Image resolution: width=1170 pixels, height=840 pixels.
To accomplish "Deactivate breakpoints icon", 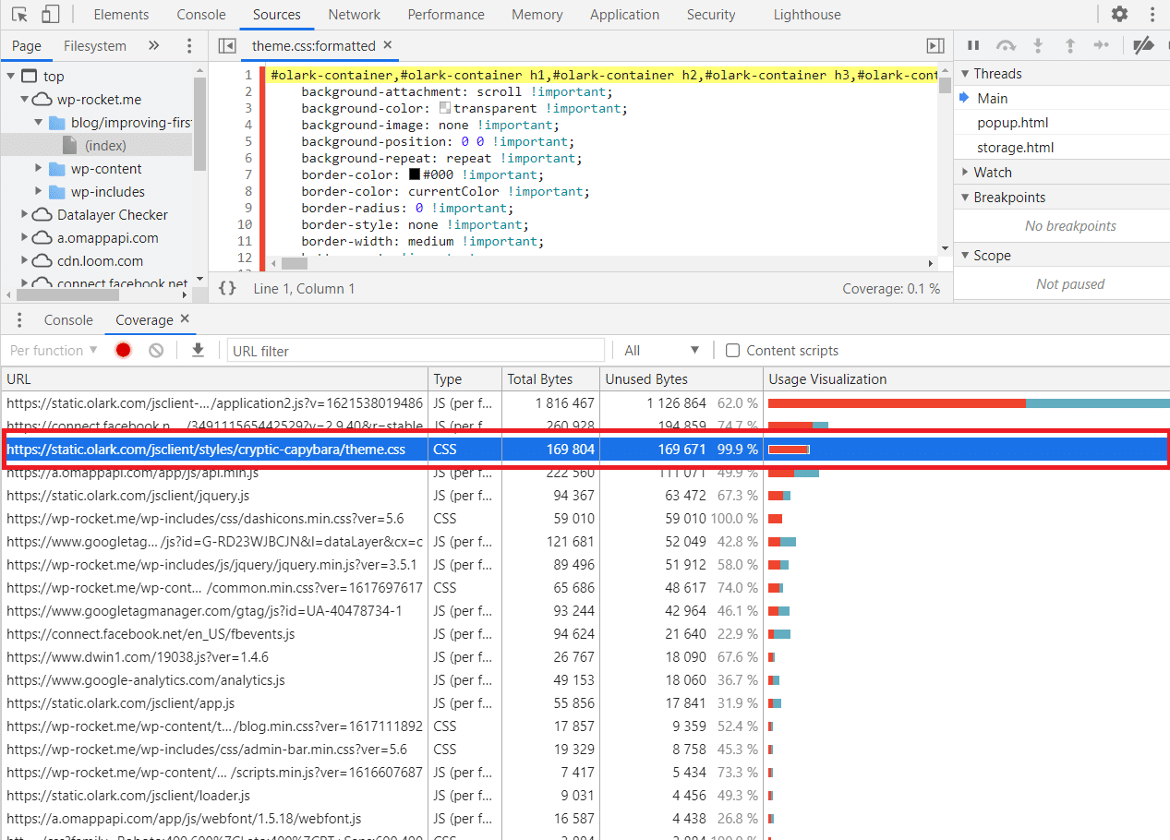I will (x=1143, y=45).
